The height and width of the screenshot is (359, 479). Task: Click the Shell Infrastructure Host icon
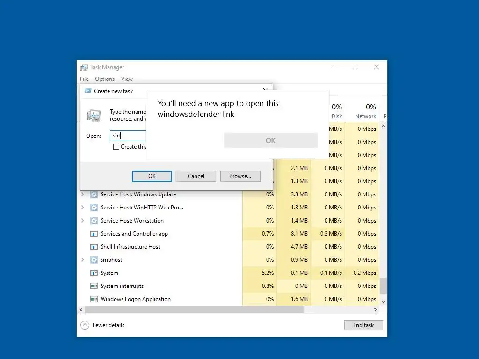pos(94,247)
